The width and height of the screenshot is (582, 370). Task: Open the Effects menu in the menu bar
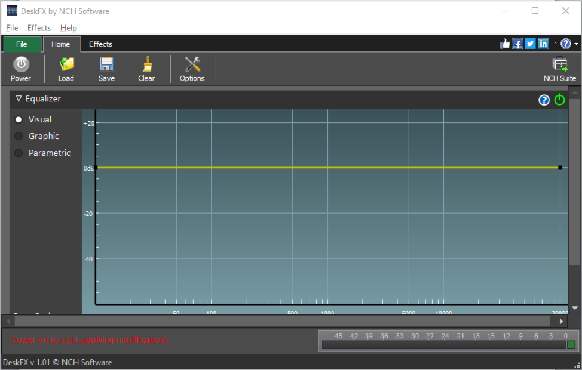tap(38, 27)
